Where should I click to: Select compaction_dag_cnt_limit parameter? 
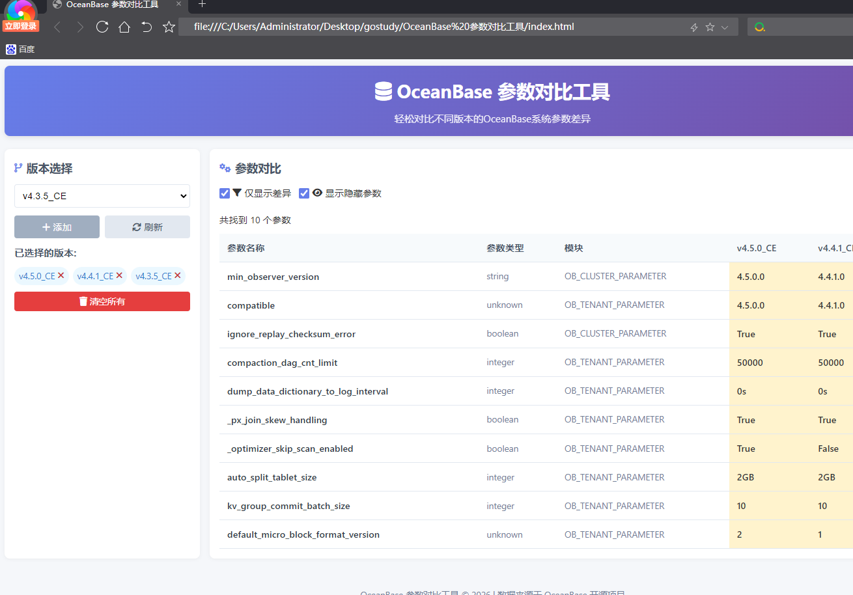click(x=283, y=363)
